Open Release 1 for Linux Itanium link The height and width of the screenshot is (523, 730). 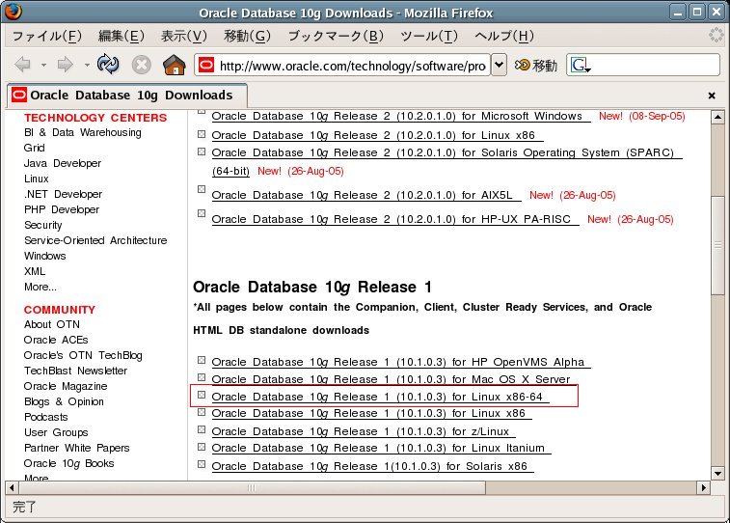(x=381, y=448)
